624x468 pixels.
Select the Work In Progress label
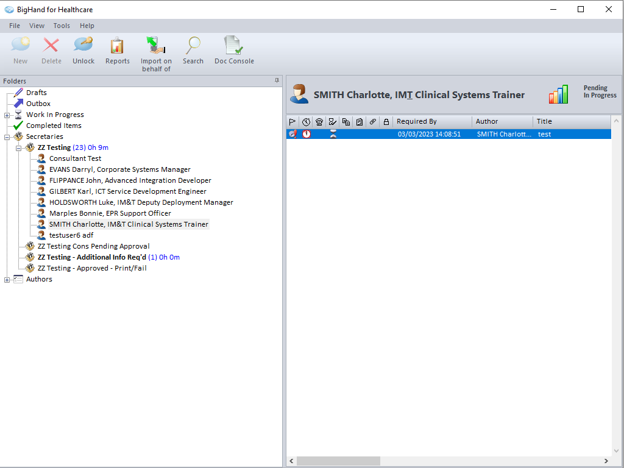(x=55, y=115)
